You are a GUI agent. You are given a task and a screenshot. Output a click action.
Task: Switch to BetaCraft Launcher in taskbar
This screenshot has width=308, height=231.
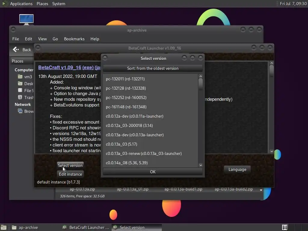pos(86,227)
